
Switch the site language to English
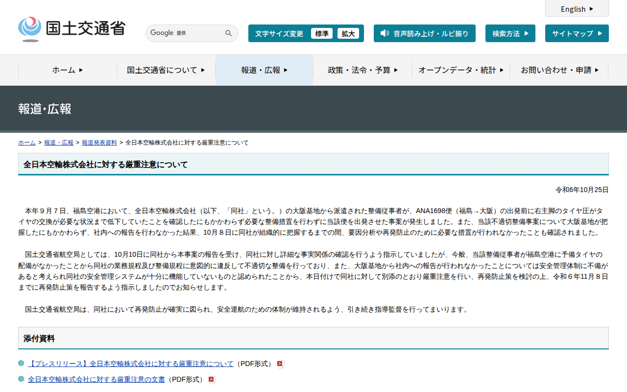[577, 8]
